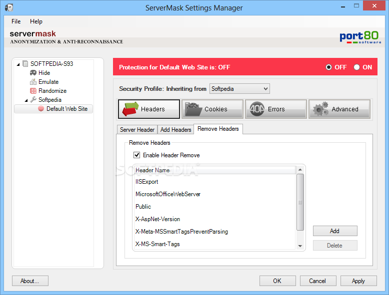Select the Remove Headers tab
389x295 pixels.
(218, 129)
